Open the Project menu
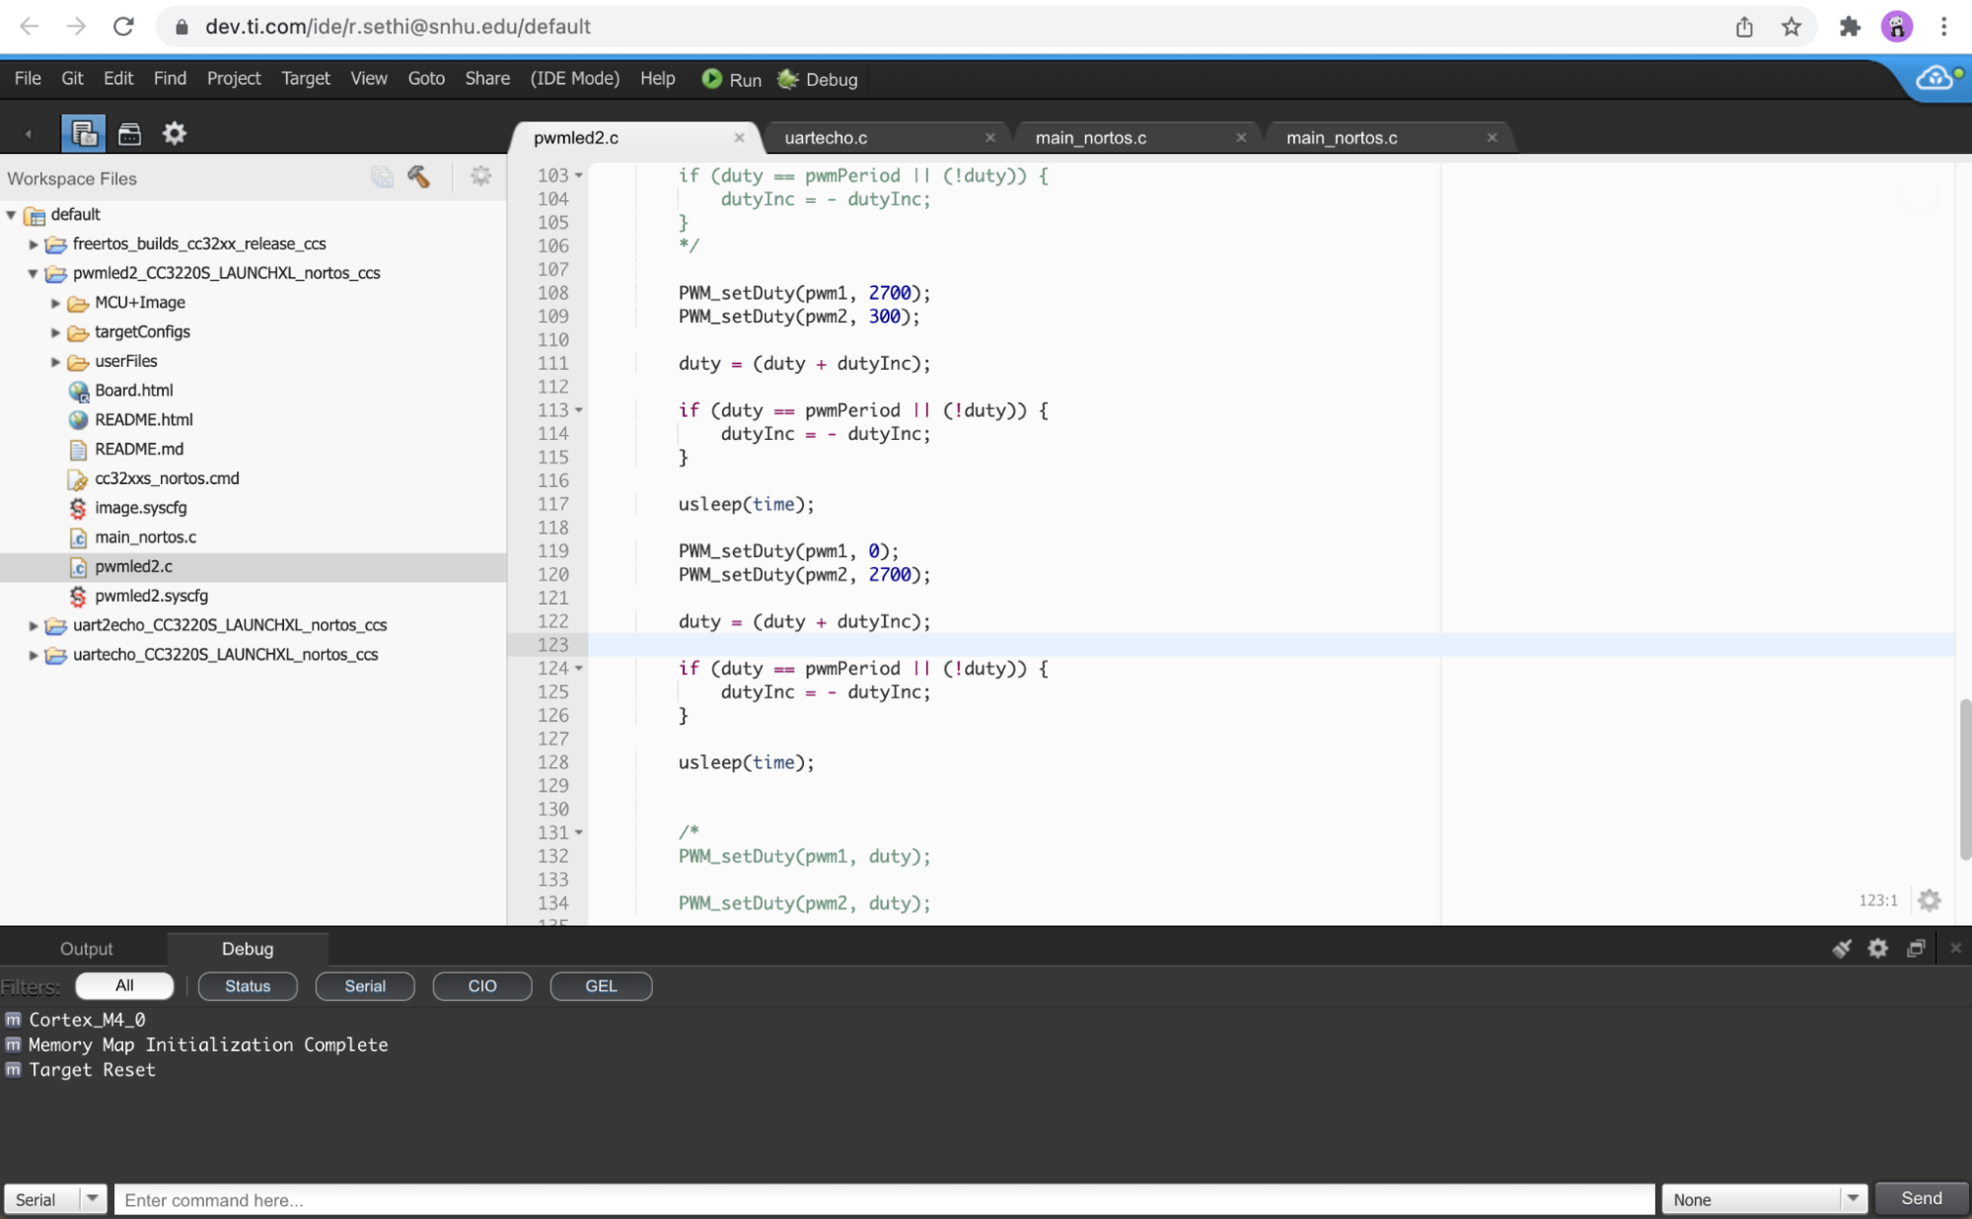 tap(233, 79)
